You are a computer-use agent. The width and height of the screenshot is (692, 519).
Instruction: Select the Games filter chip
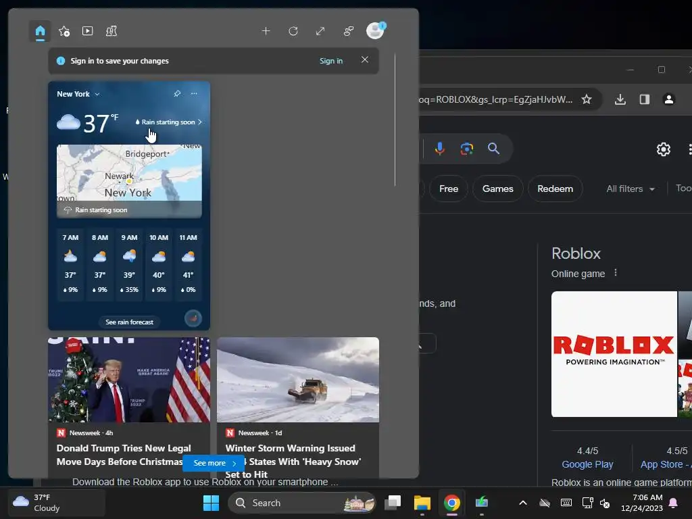click(x=498, y=189)
